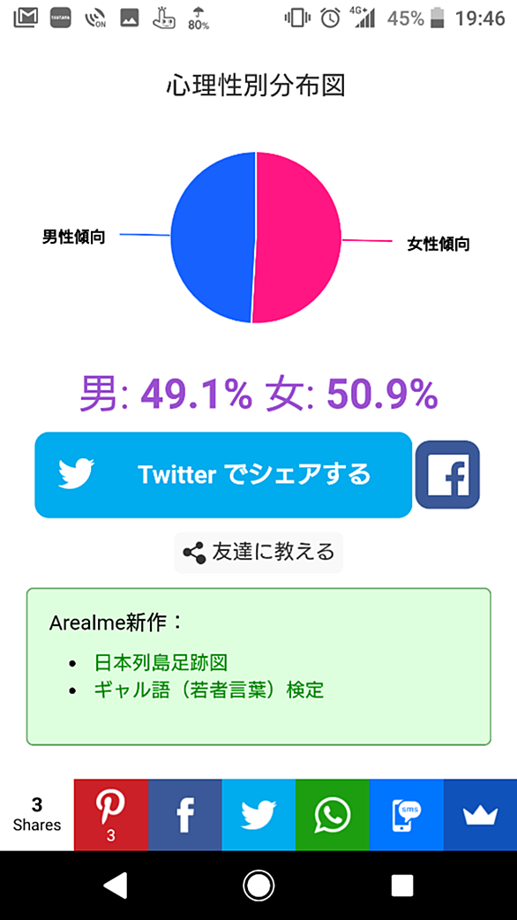Click the Twitter でシェアする button

pos(223,475)
